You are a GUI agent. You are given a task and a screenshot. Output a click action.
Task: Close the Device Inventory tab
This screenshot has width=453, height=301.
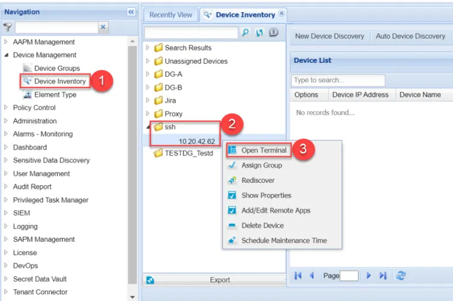point(281,13)
